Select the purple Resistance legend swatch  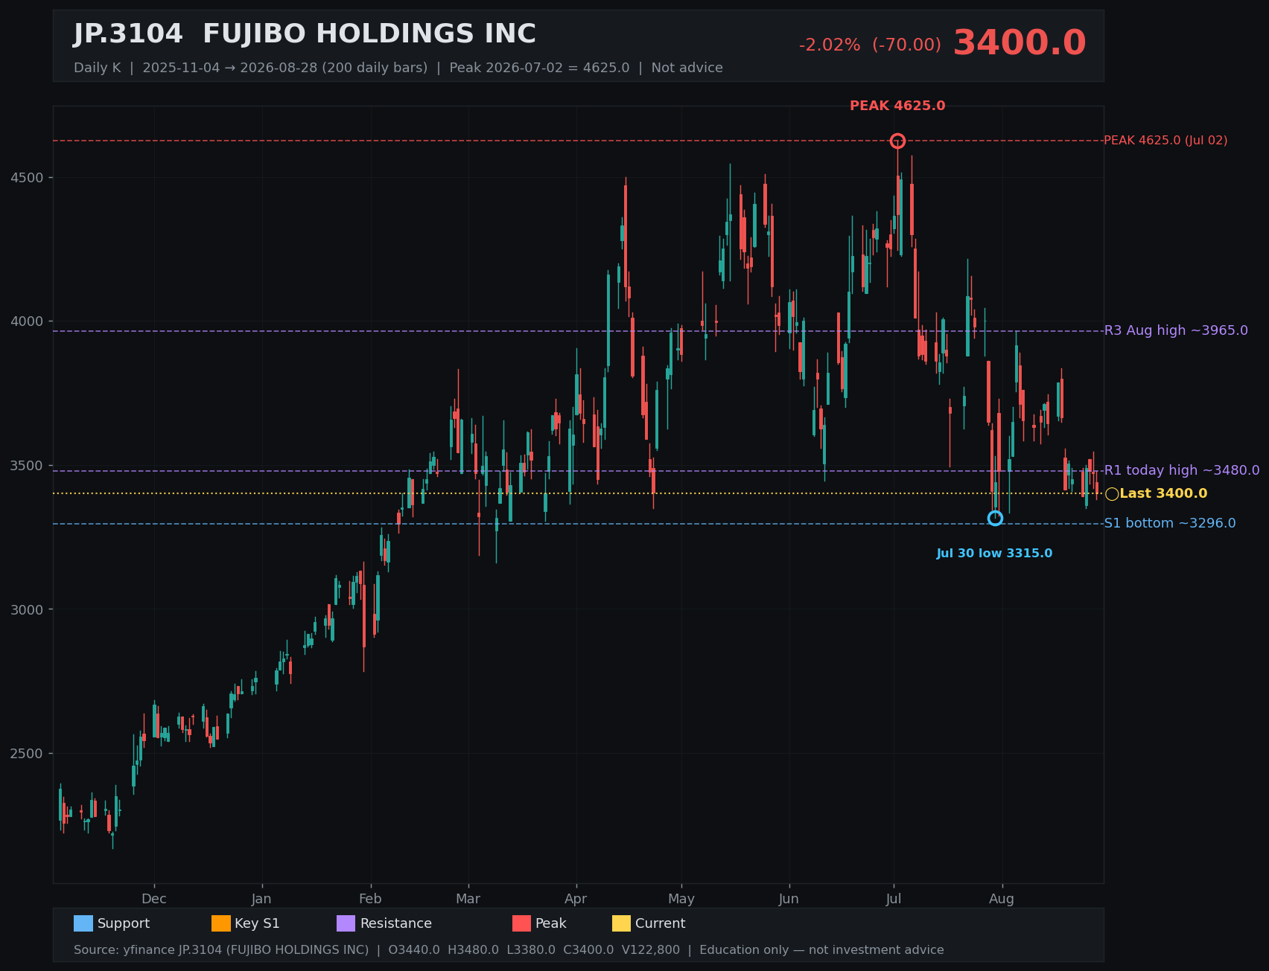(346, 923)
